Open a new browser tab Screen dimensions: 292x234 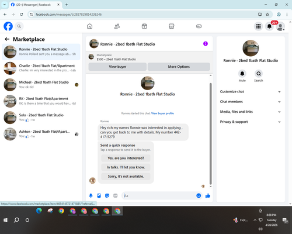[x=67, y=5]
